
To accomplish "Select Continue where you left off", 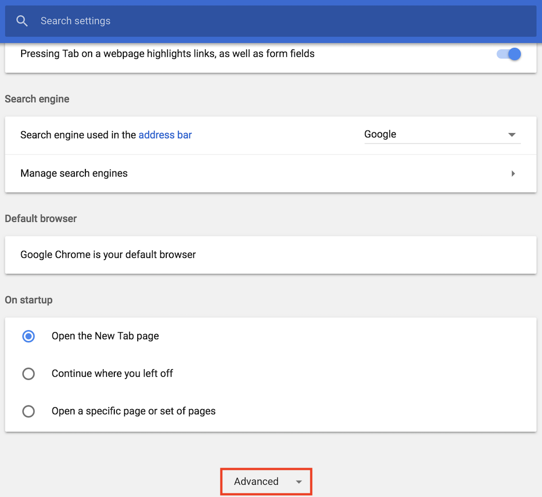I will point(28,374).
